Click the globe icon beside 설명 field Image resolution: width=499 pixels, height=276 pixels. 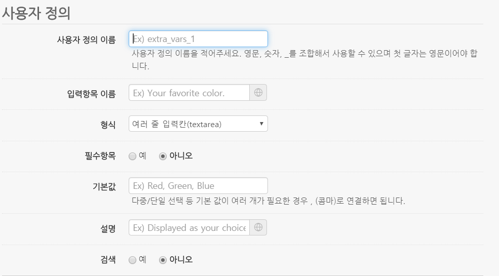click(258, 228)
